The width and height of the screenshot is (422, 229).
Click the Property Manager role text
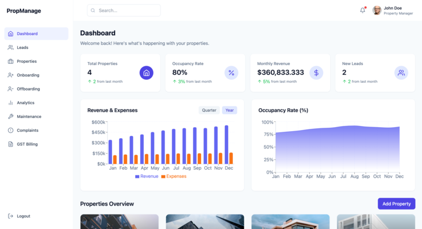pos(398,13)
